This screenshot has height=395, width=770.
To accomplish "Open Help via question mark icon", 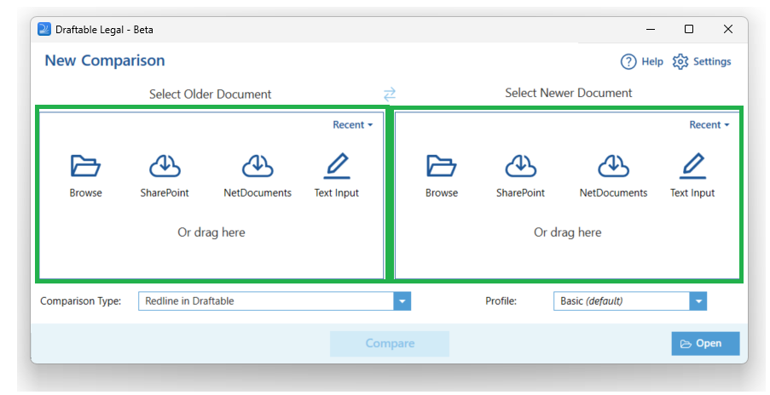I will (628, 62).
